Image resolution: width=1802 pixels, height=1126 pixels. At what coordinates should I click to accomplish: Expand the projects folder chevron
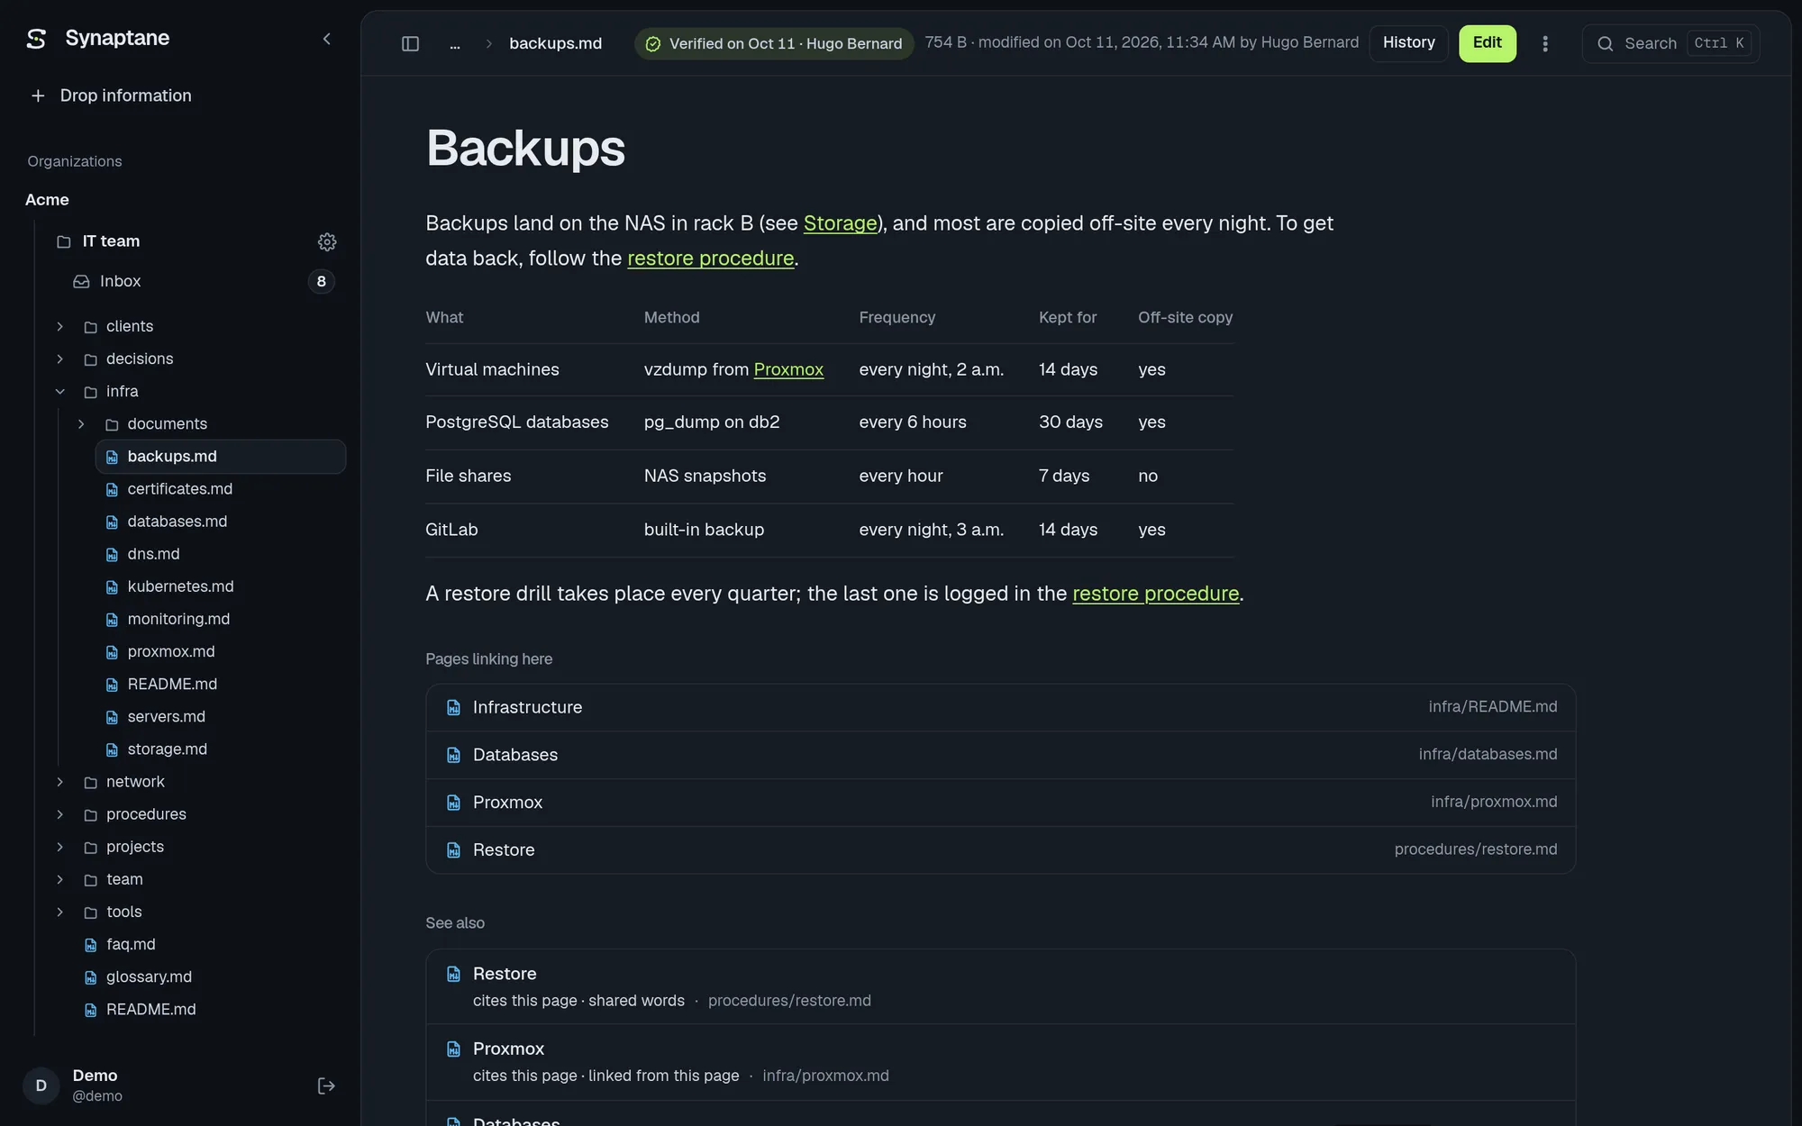click(59, 847)
